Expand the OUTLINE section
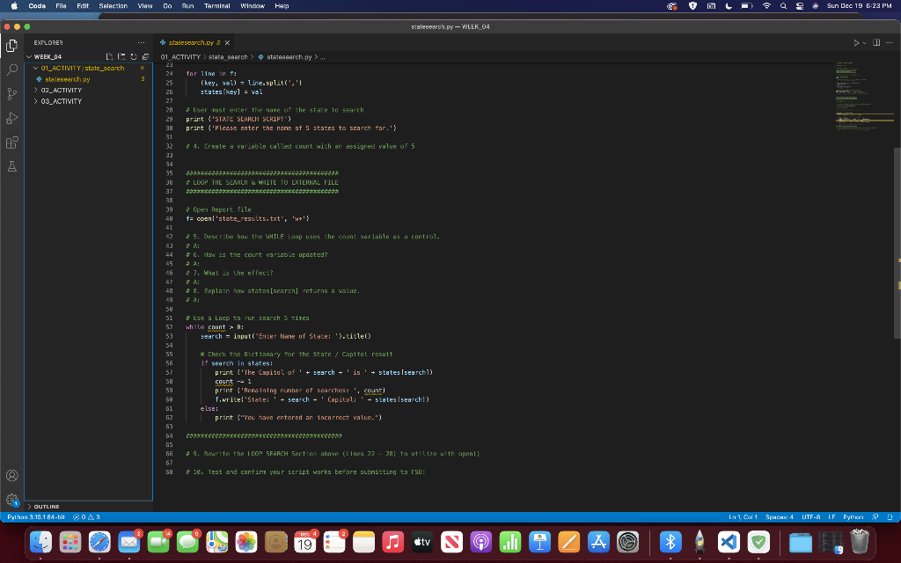 [x=47, y=507]
